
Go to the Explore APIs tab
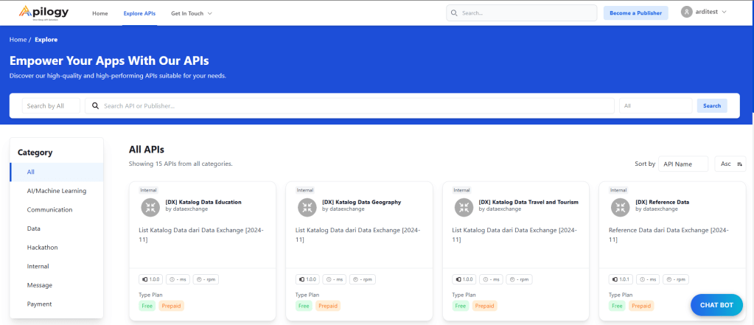click(139, 13)
